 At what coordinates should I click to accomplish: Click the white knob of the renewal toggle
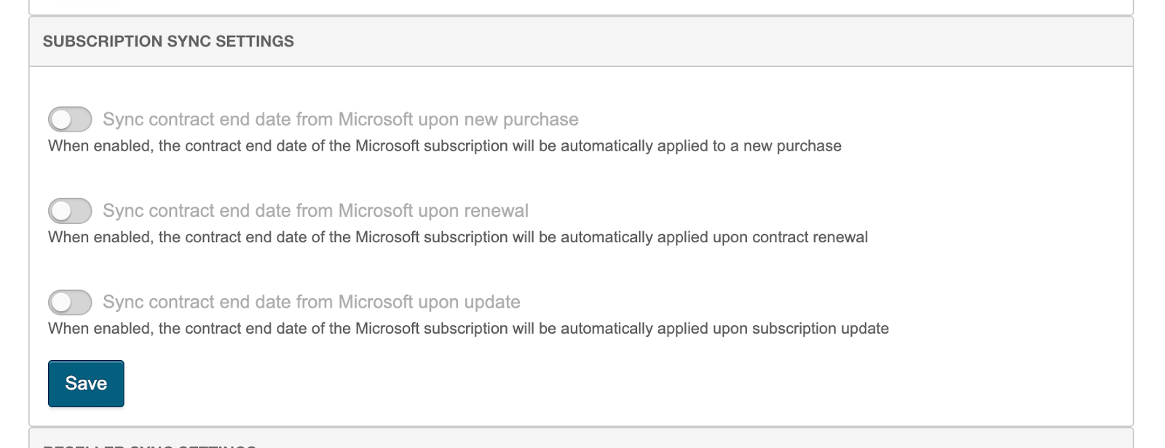61,211
